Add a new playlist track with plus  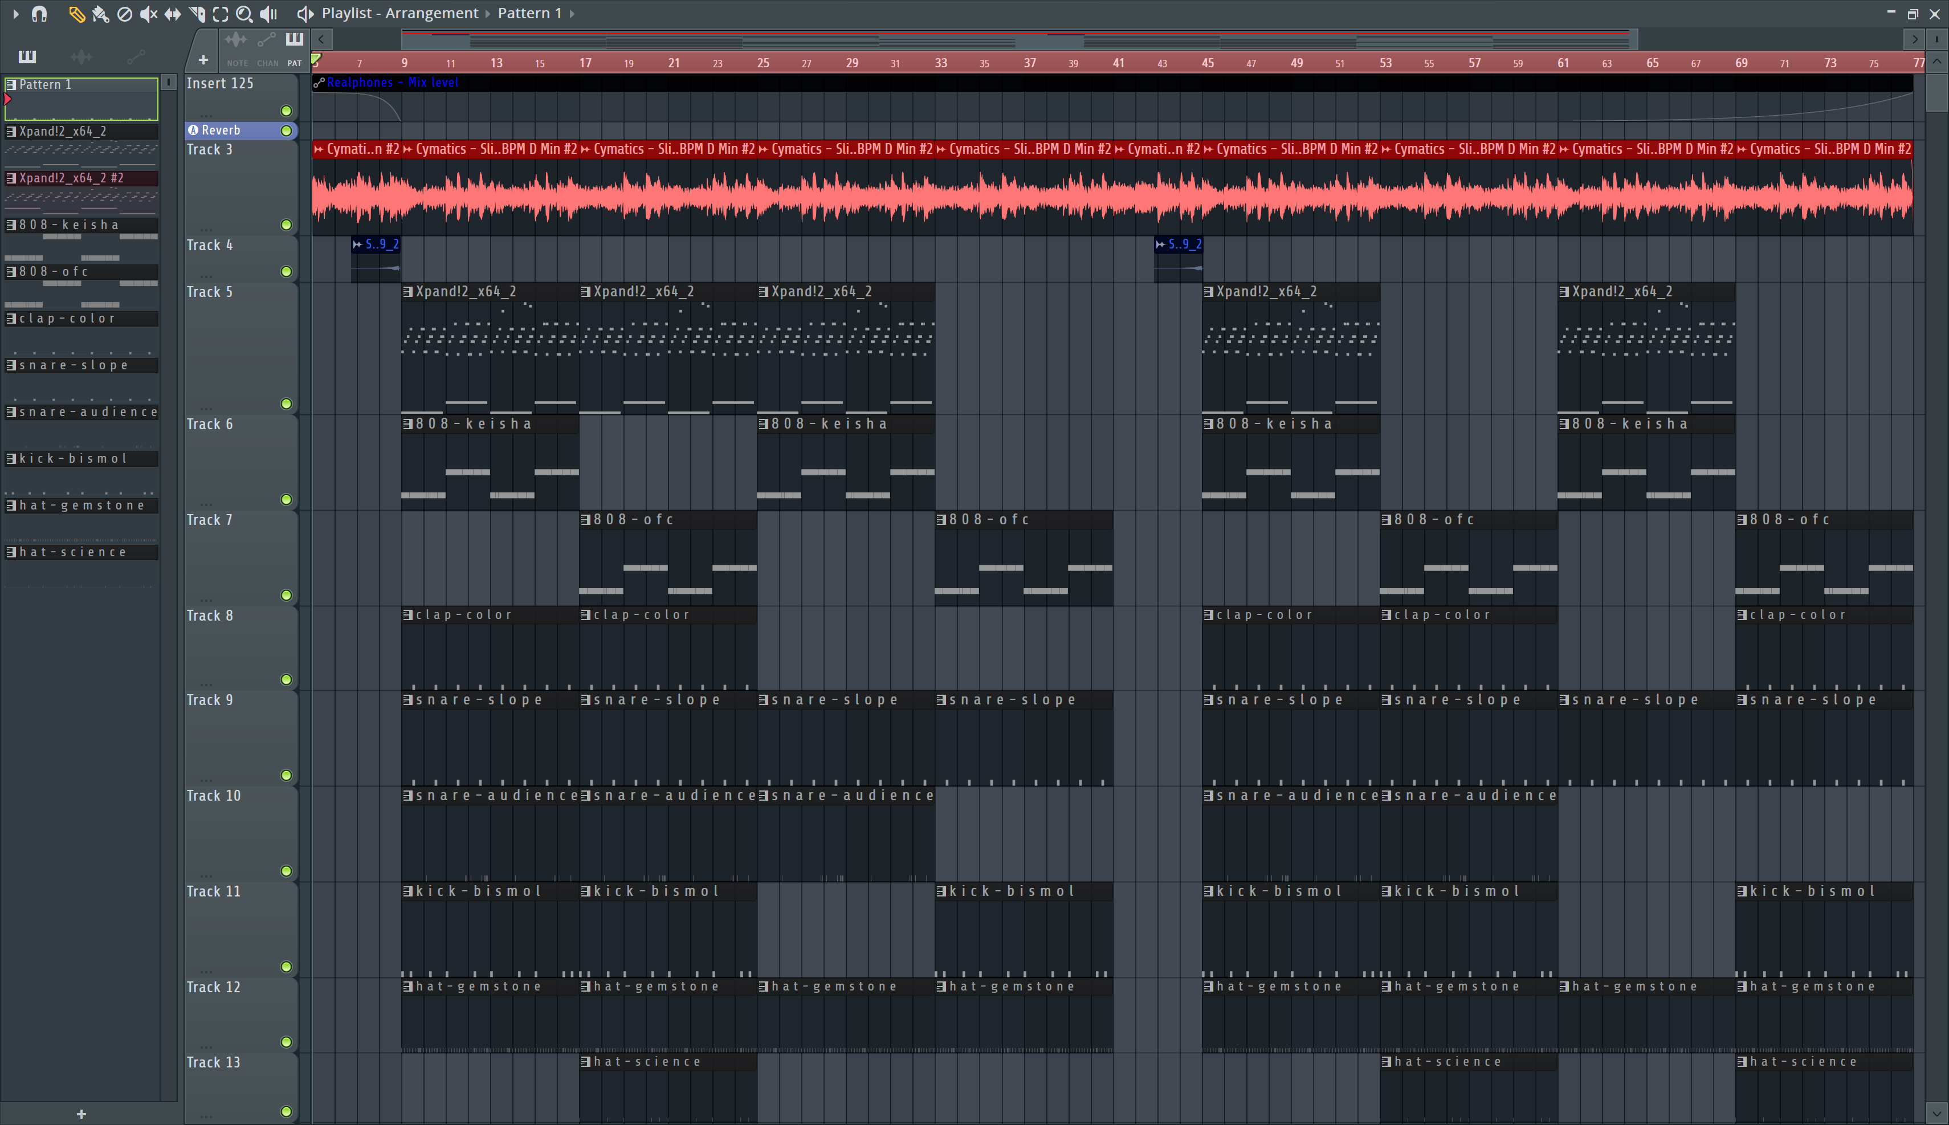coord(203,59)
